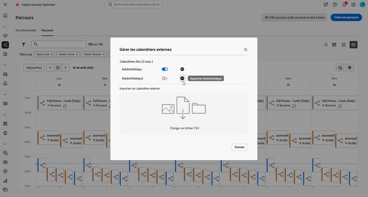368x197 pixels.
Task: Go to next week arrow
Action: [65, 68]
